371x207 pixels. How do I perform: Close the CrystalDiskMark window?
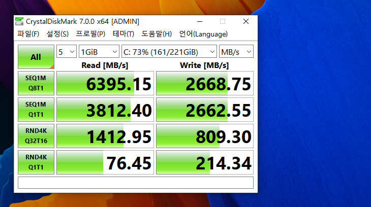click(x=246, y=21)
